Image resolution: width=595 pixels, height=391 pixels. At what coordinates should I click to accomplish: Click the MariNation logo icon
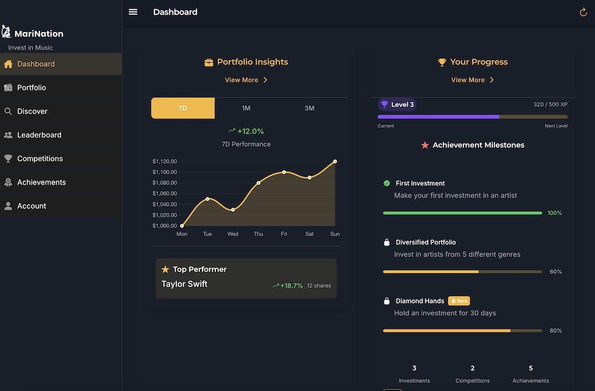[6, 31]
